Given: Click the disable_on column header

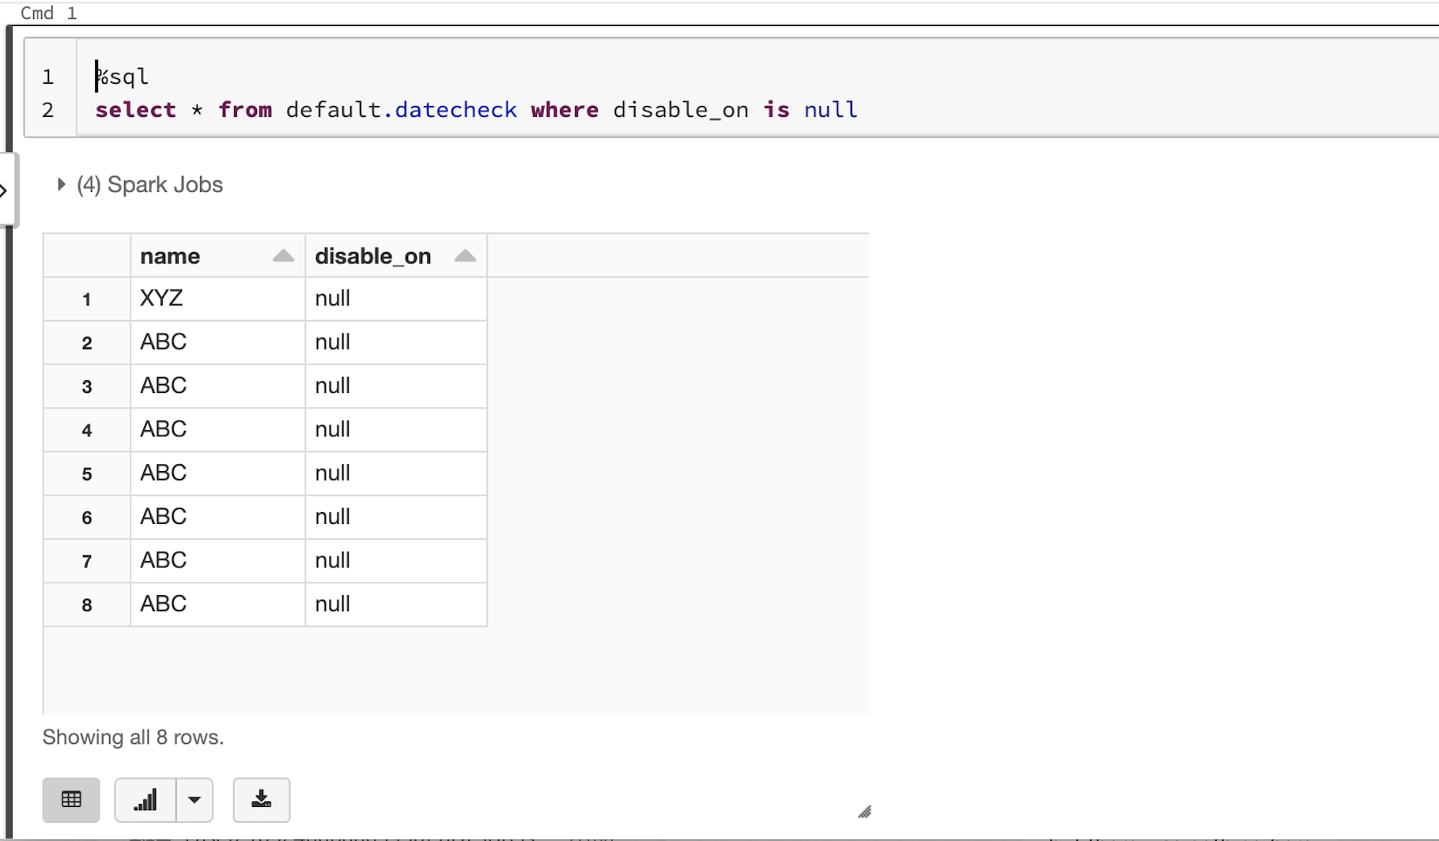Looking at the screenshot, I should click(x=372, y=255).
